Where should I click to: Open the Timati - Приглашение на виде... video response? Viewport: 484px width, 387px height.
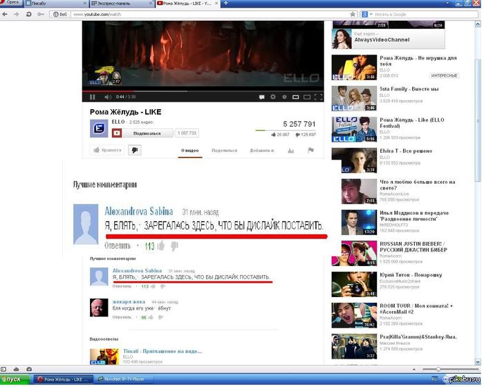tap(162, 351)
